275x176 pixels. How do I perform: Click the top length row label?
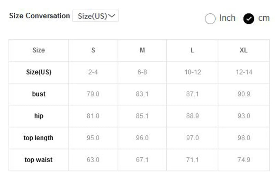tap(38, 138)
